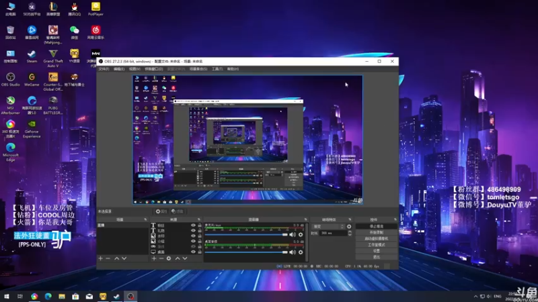Toggle visibility of the first image source
Image resolution: width=538 pixels, height=302 pixels.
193,236
